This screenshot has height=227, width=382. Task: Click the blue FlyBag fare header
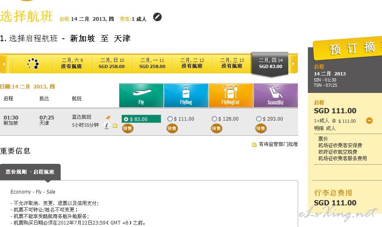click(x=186, y=95)
